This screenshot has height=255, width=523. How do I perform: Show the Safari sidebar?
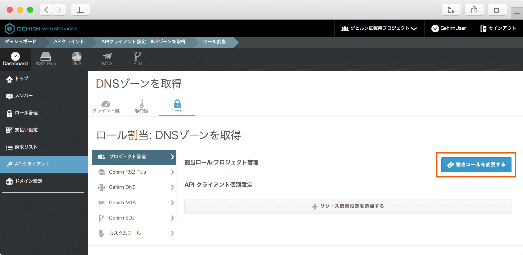[x=80, y=10]
